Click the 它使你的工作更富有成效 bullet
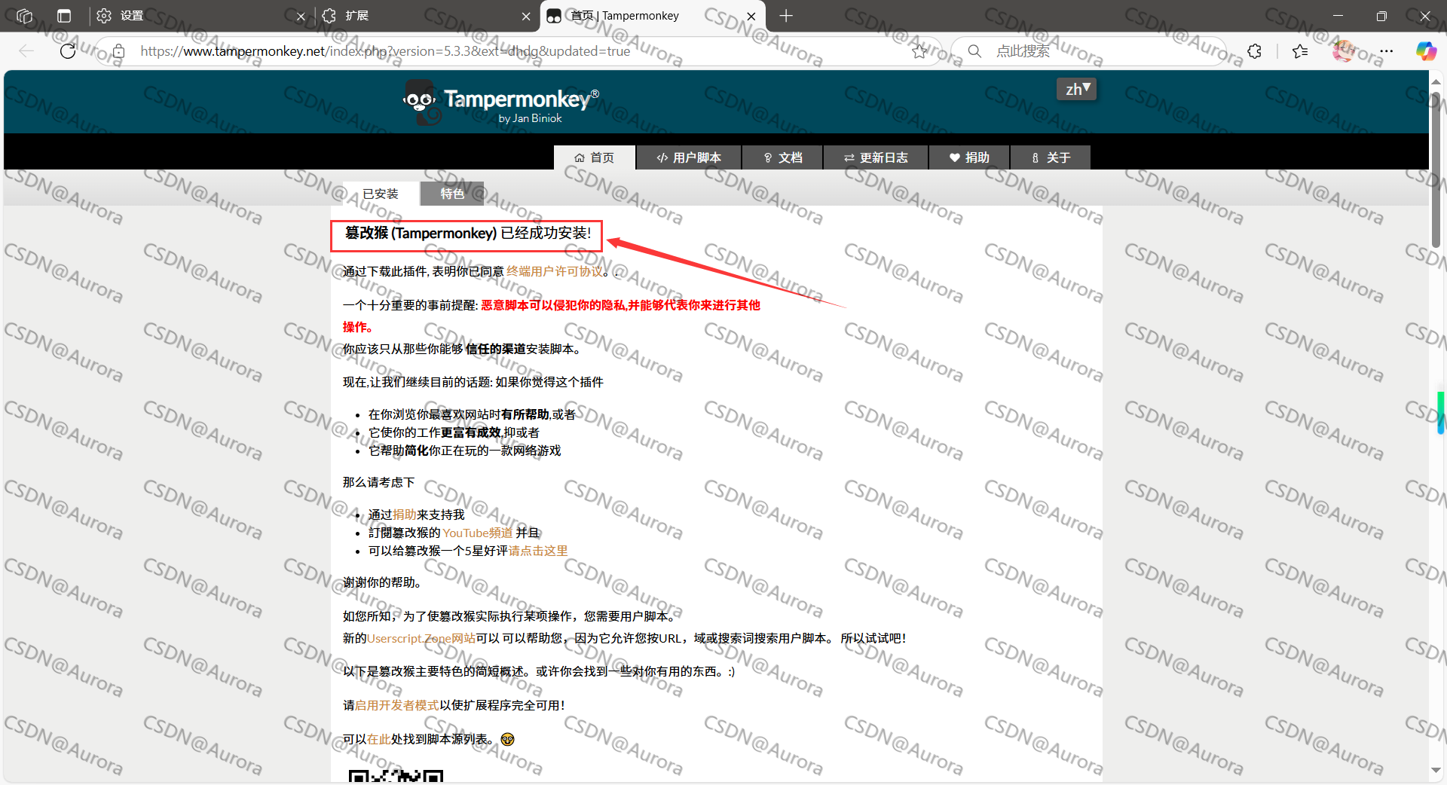This screenshot has height=785, width=1447. coord(454,432)
